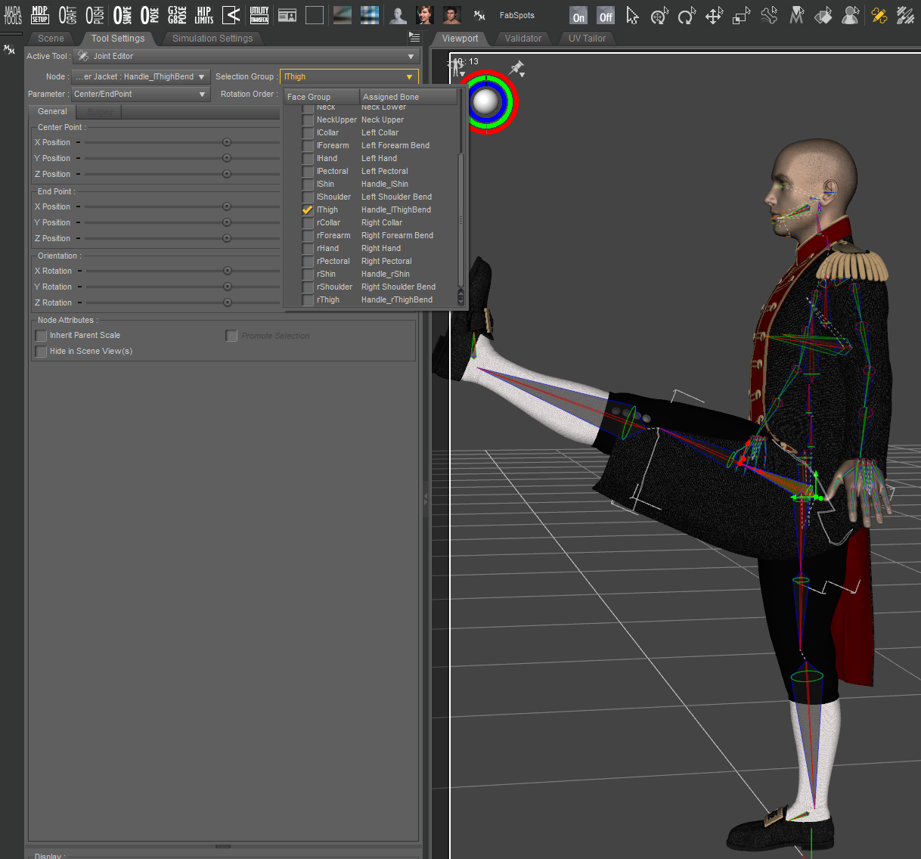This screenshot has width=921, height=859.
Task: Click the 0 Pose toolbar icon
Action: pos(149,15)
